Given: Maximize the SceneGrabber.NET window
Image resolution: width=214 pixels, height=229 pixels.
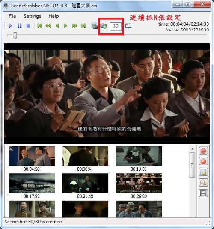Looking at the screenshot, I should 188,4.
